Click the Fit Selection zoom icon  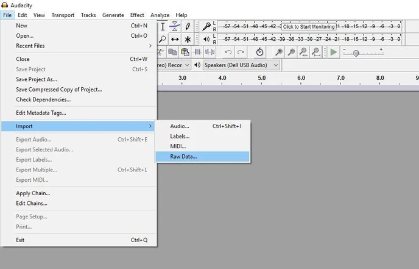[x=303, y=52]
